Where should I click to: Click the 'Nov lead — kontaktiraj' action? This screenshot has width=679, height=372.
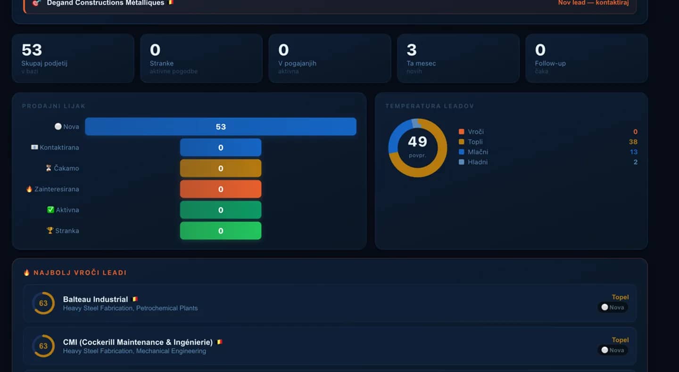point(593,3)
